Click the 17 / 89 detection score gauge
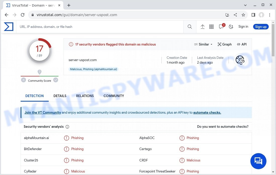Image resolution: width=276 pixels, height=175 pixels. point(39,51)
